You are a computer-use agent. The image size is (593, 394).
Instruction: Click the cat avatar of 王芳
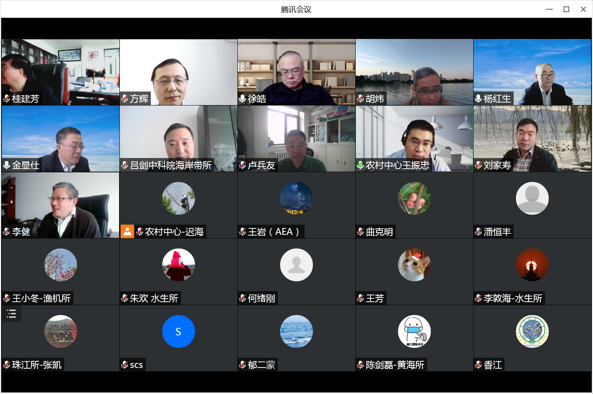(x=414, y=265)
